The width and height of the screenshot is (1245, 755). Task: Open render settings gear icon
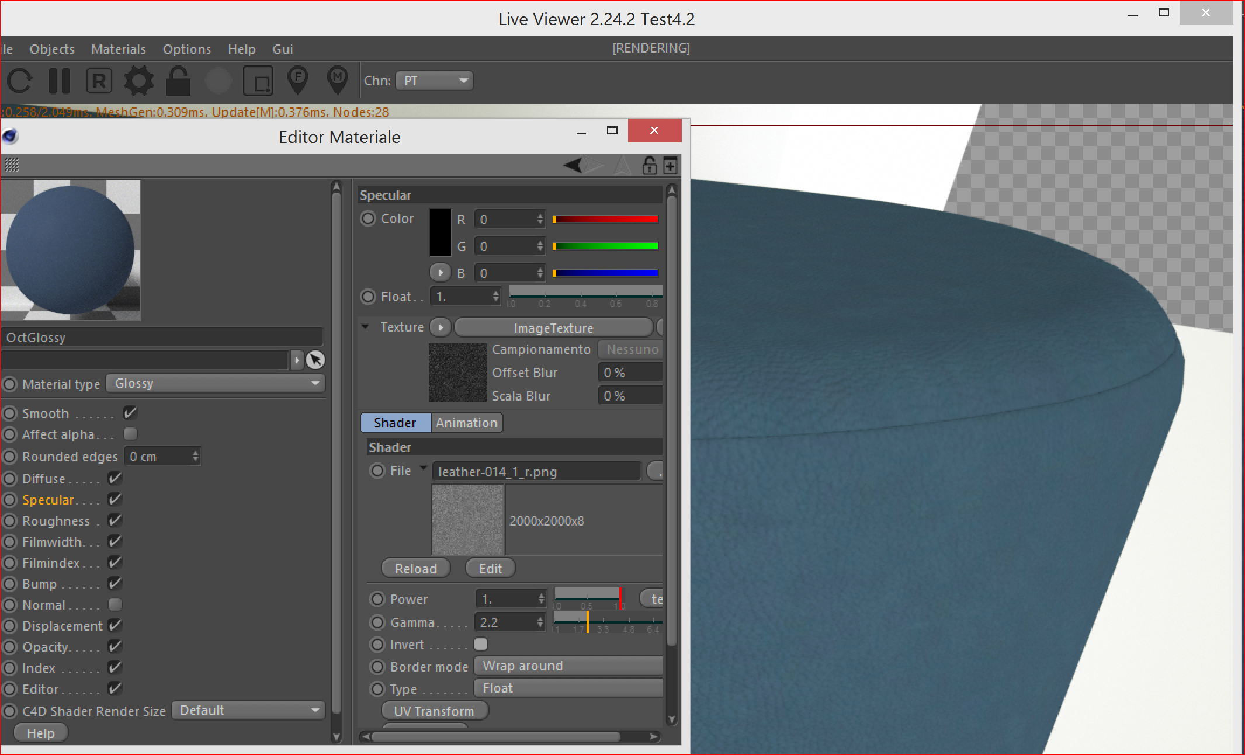tap(138, 81)
